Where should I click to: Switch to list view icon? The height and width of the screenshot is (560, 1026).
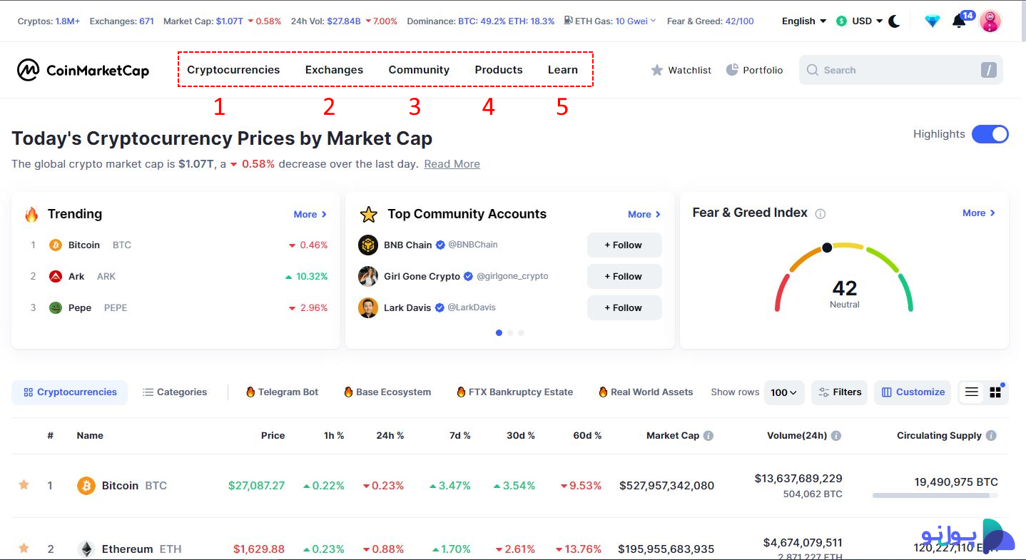[x=972, y=392]
